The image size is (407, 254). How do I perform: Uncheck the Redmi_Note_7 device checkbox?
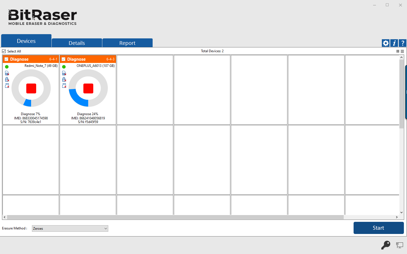tap(7, 59)
